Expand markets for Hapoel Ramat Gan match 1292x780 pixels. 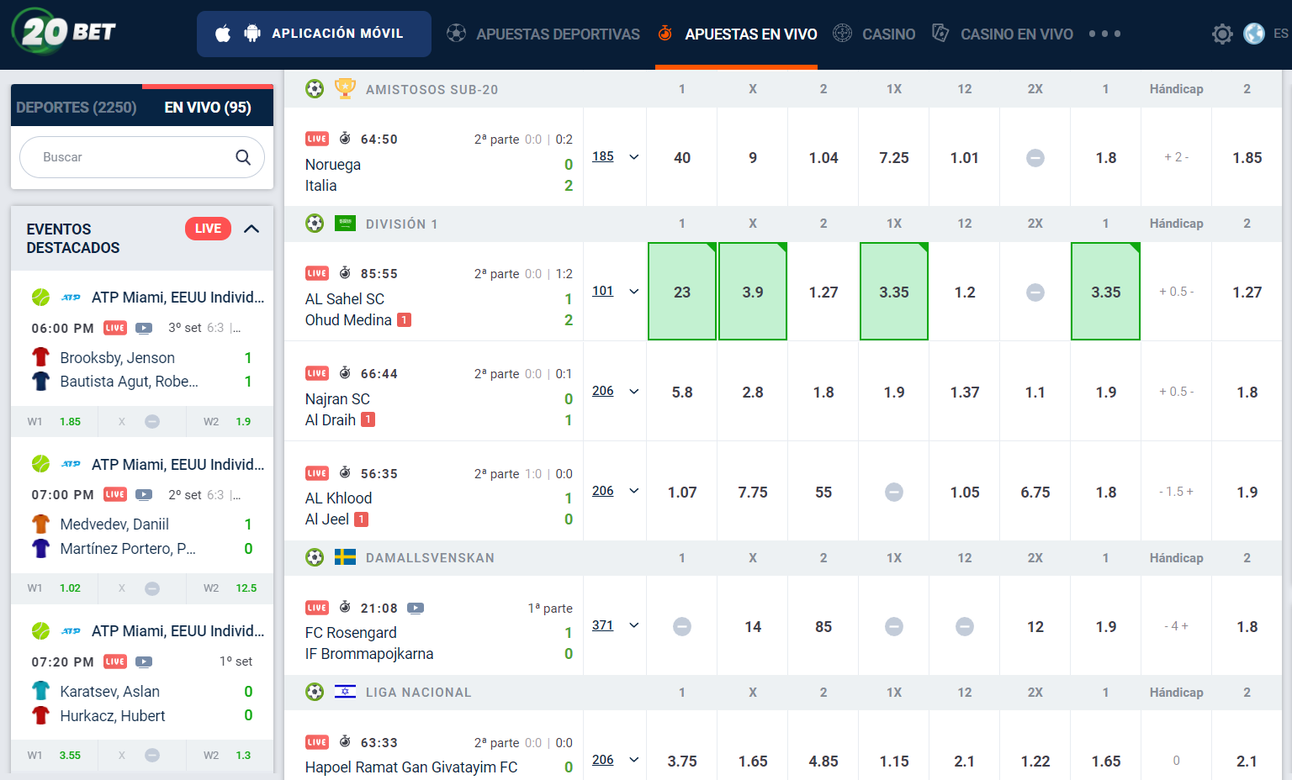click(x=634, y=760)
